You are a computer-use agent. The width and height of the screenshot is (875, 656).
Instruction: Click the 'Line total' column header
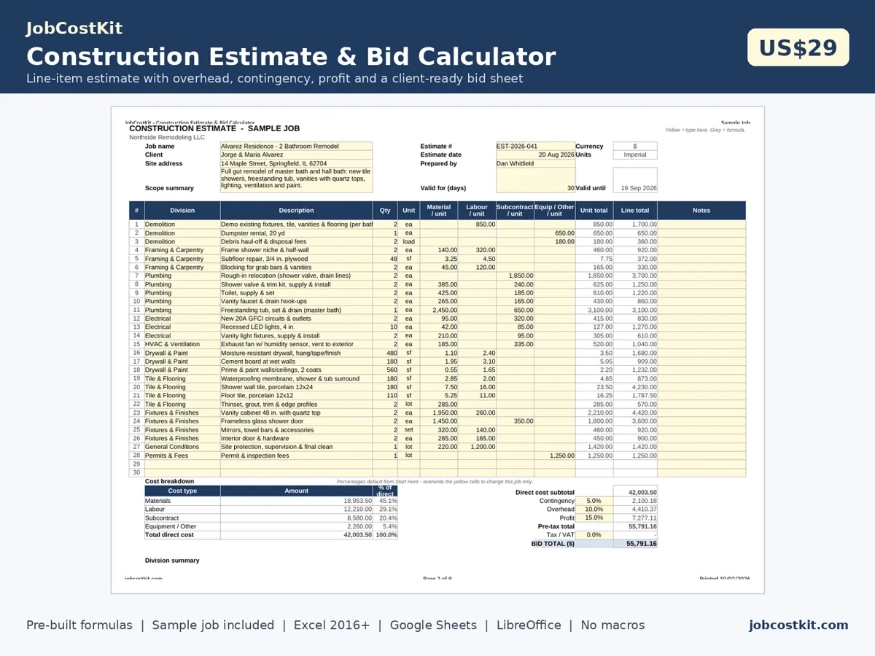[x=635, y=210]
